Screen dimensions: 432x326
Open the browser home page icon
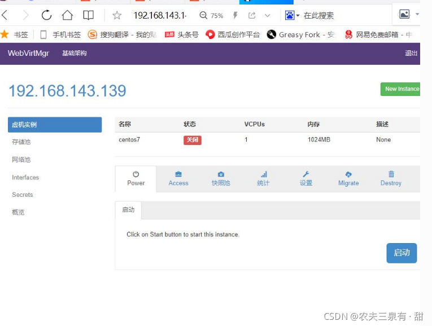pyautogui.click(x=67, y=15)
